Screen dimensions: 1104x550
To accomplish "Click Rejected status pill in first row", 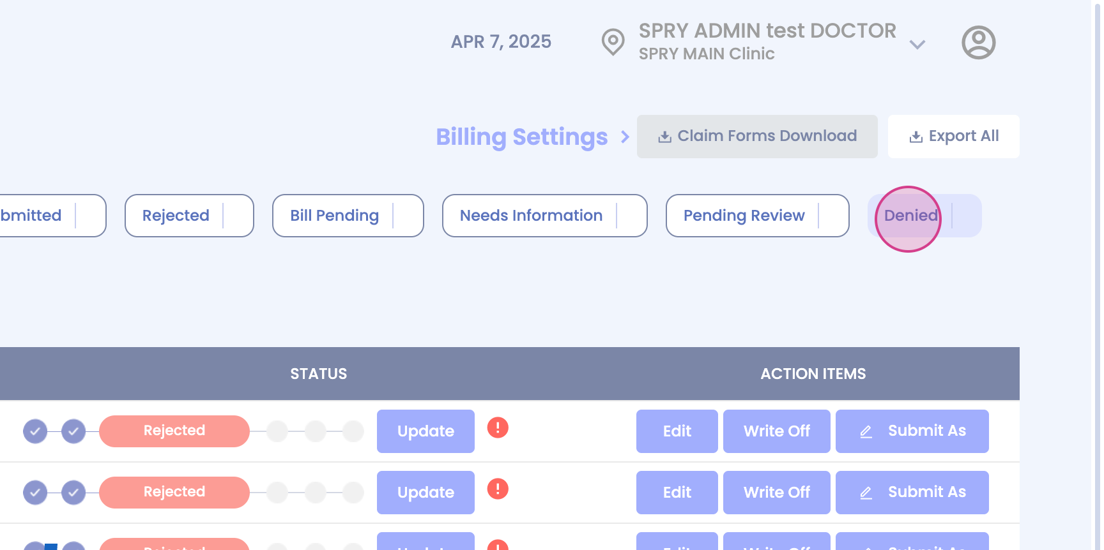I will pyautogui.click(x=174, y=431).
